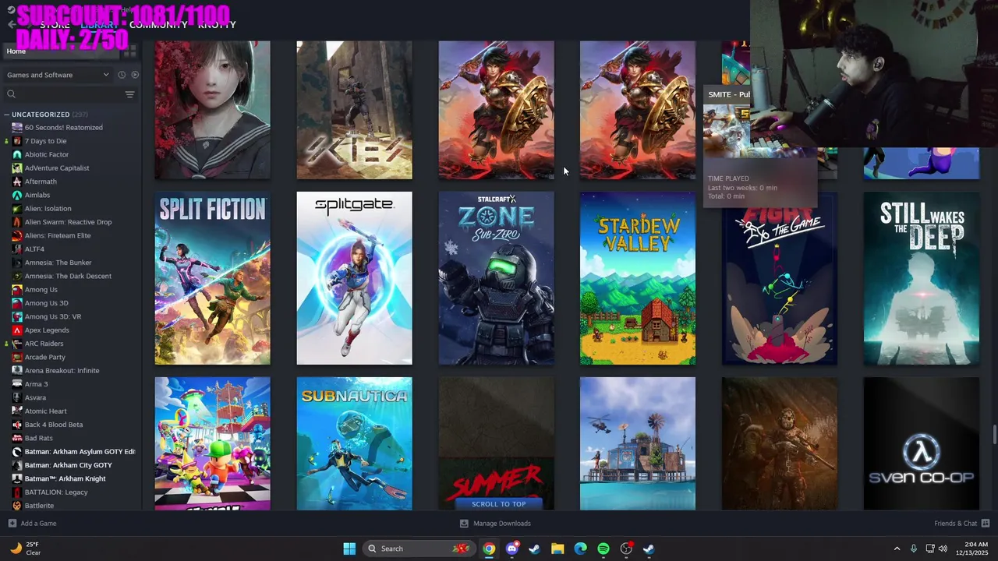Click the microphone tray icon
Image resolution: width=998 pixels, height=561 pixels.
pyautogui.click(x=914, y=549)
